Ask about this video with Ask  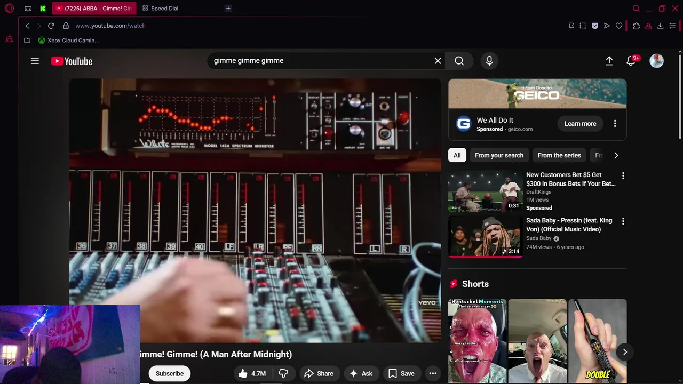click(361, 374)
